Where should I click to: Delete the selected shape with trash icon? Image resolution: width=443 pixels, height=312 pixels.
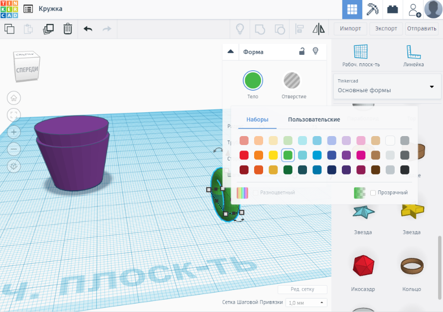click(x=68, y=29)
